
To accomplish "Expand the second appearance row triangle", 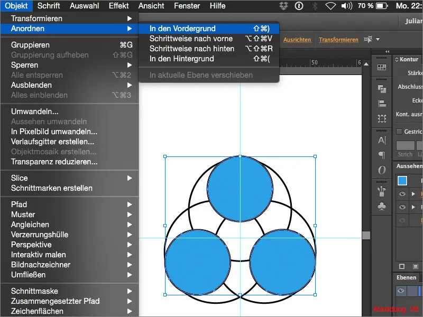I will click(x=413, y=207).
